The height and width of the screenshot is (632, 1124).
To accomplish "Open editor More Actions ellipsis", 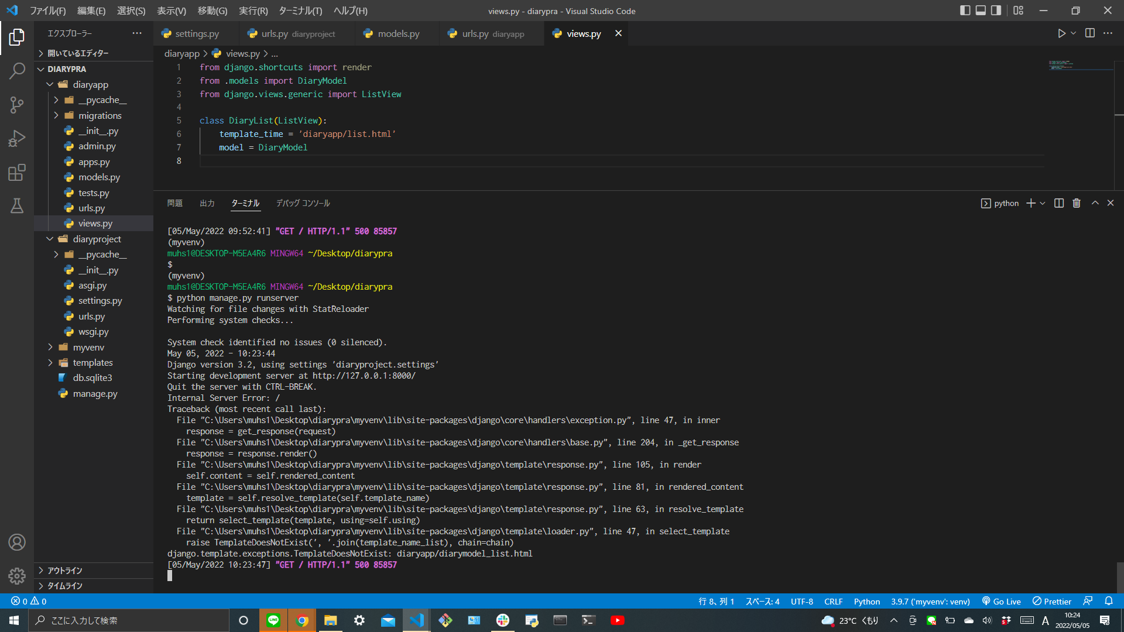I will coord(1108,33).
